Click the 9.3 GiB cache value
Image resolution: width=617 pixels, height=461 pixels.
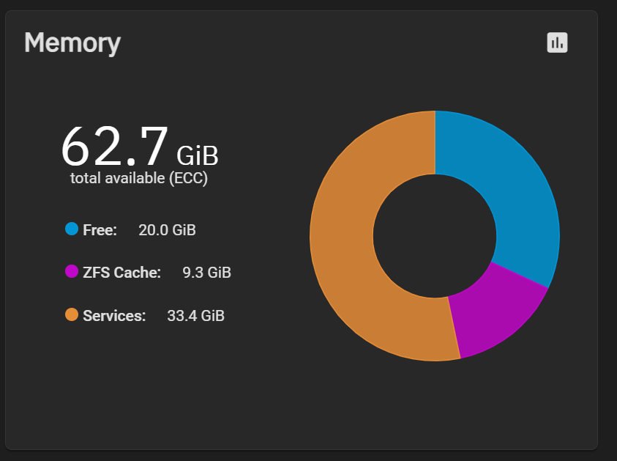[207, 272]
